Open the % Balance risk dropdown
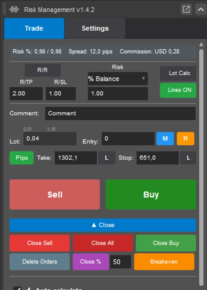 118,79
